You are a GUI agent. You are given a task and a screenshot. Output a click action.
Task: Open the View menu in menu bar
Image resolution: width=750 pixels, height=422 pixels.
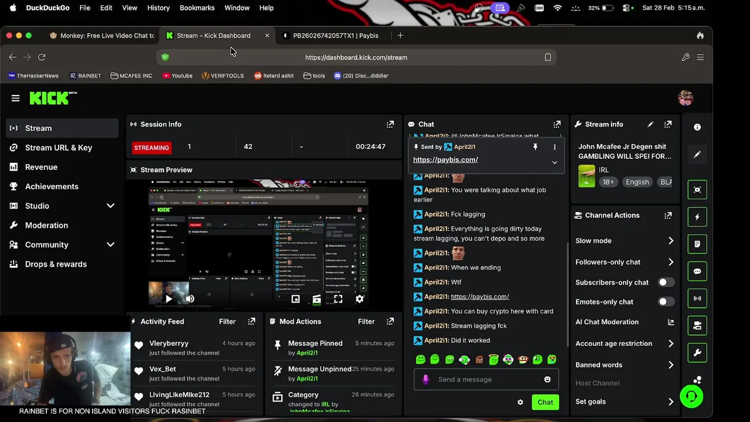click(x=129, y=8)
